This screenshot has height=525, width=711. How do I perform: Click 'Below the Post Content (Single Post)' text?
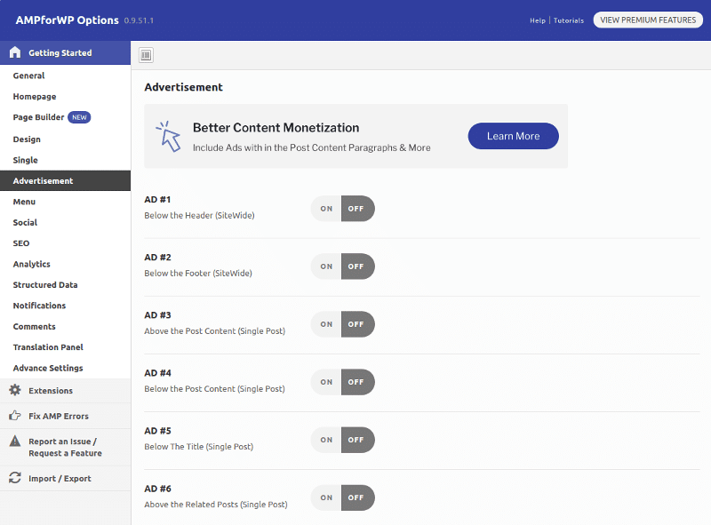[215, 389]
